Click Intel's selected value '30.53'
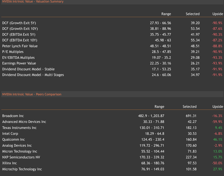This screenshot has height=176, width=224. [192, 134]
